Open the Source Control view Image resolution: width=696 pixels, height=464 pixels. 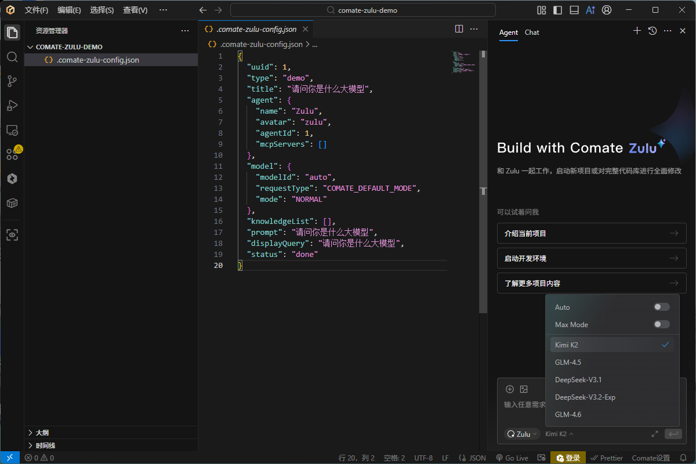[x=12, y=81]
